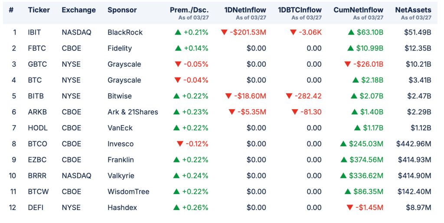Click the green up arrow beside IBIT premium +0.21%
This screenshot has width=444, height=223.
click(177, 32)
